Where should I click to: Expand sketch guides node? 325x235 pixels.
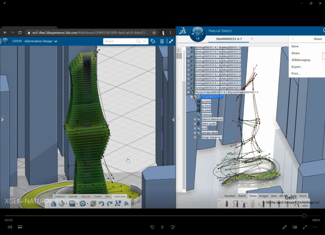point(195,124)
